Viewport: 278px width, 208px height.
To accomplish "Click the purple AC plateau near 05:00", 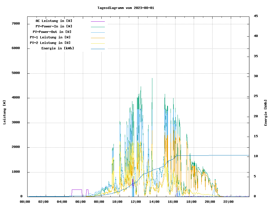I will tap(77, 190).
